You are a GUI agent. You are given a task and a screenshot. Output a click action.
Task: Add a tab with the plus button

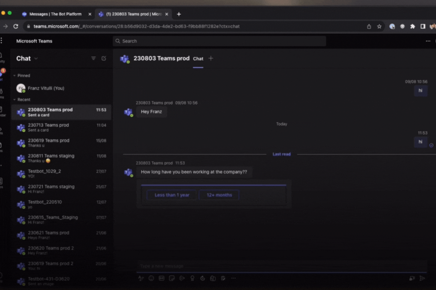[211, 58]
